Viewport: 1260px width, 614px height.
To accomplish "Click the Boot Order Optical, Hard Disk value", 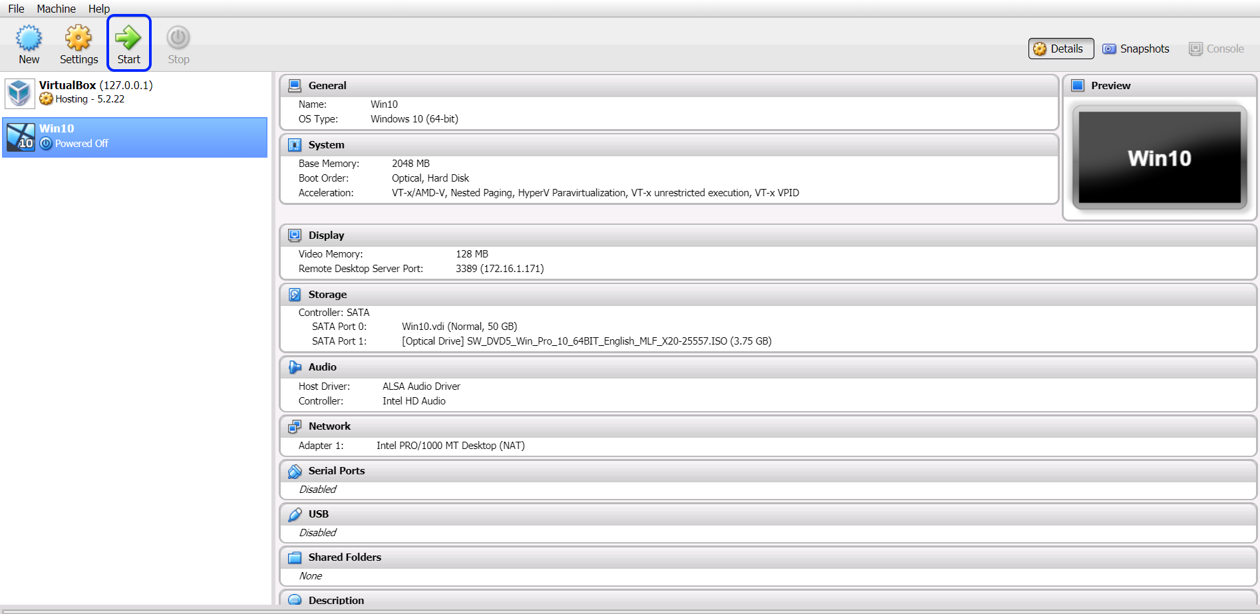I will [x=430, y=178].
